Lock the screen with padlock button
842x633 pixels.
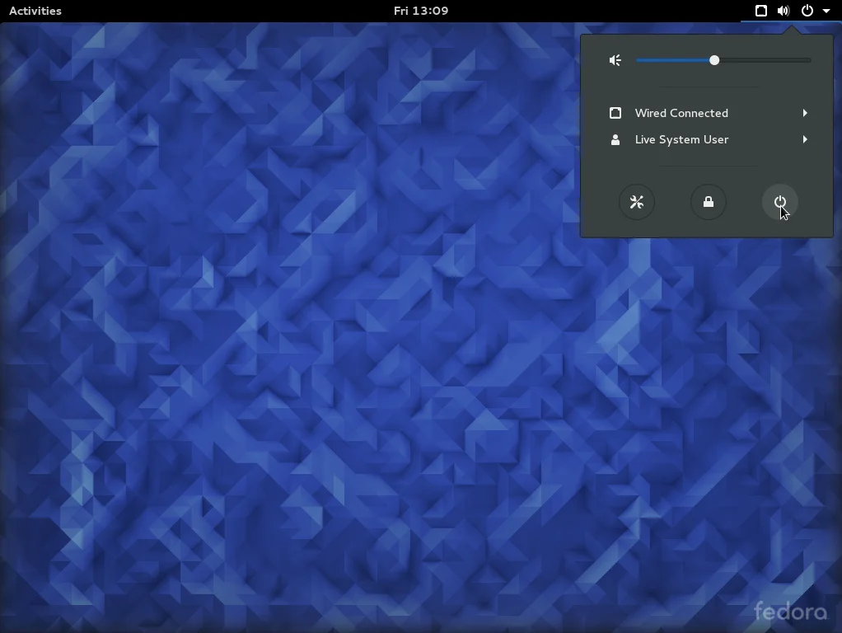click(709, 202)
